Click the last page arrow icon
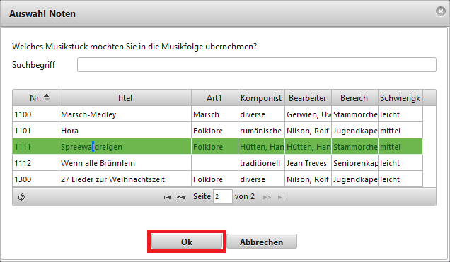 [282, 197]
